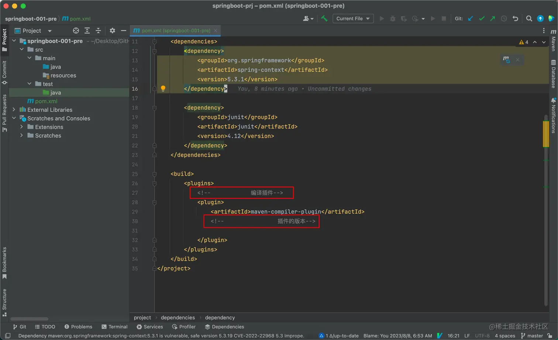Click Git Commit checkmark icon

click(482, 18)
